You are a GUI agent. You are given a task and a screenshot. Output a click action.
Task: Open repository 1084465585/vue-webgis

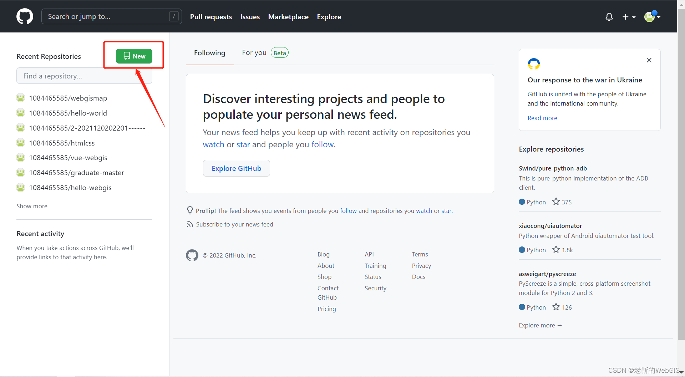click(68, 158)
